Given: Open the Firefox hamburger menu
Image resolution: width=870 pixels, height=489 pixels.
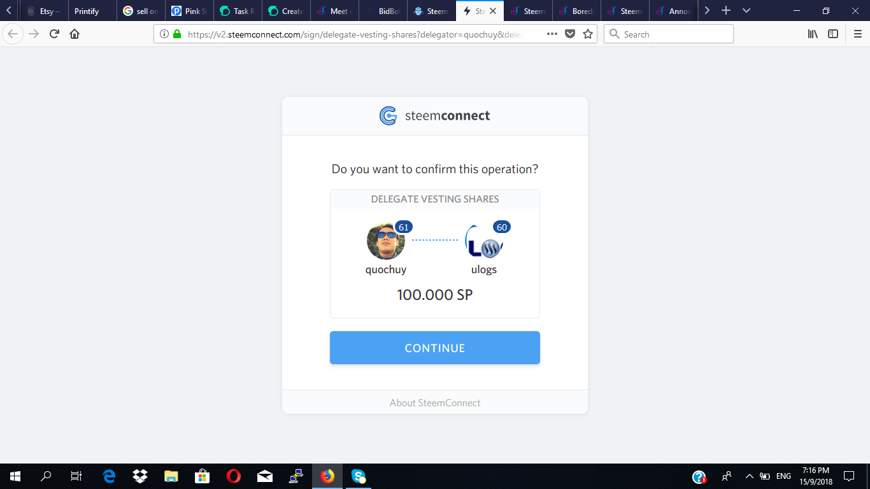Looking at the screenshot, I should tap(857, 34).
